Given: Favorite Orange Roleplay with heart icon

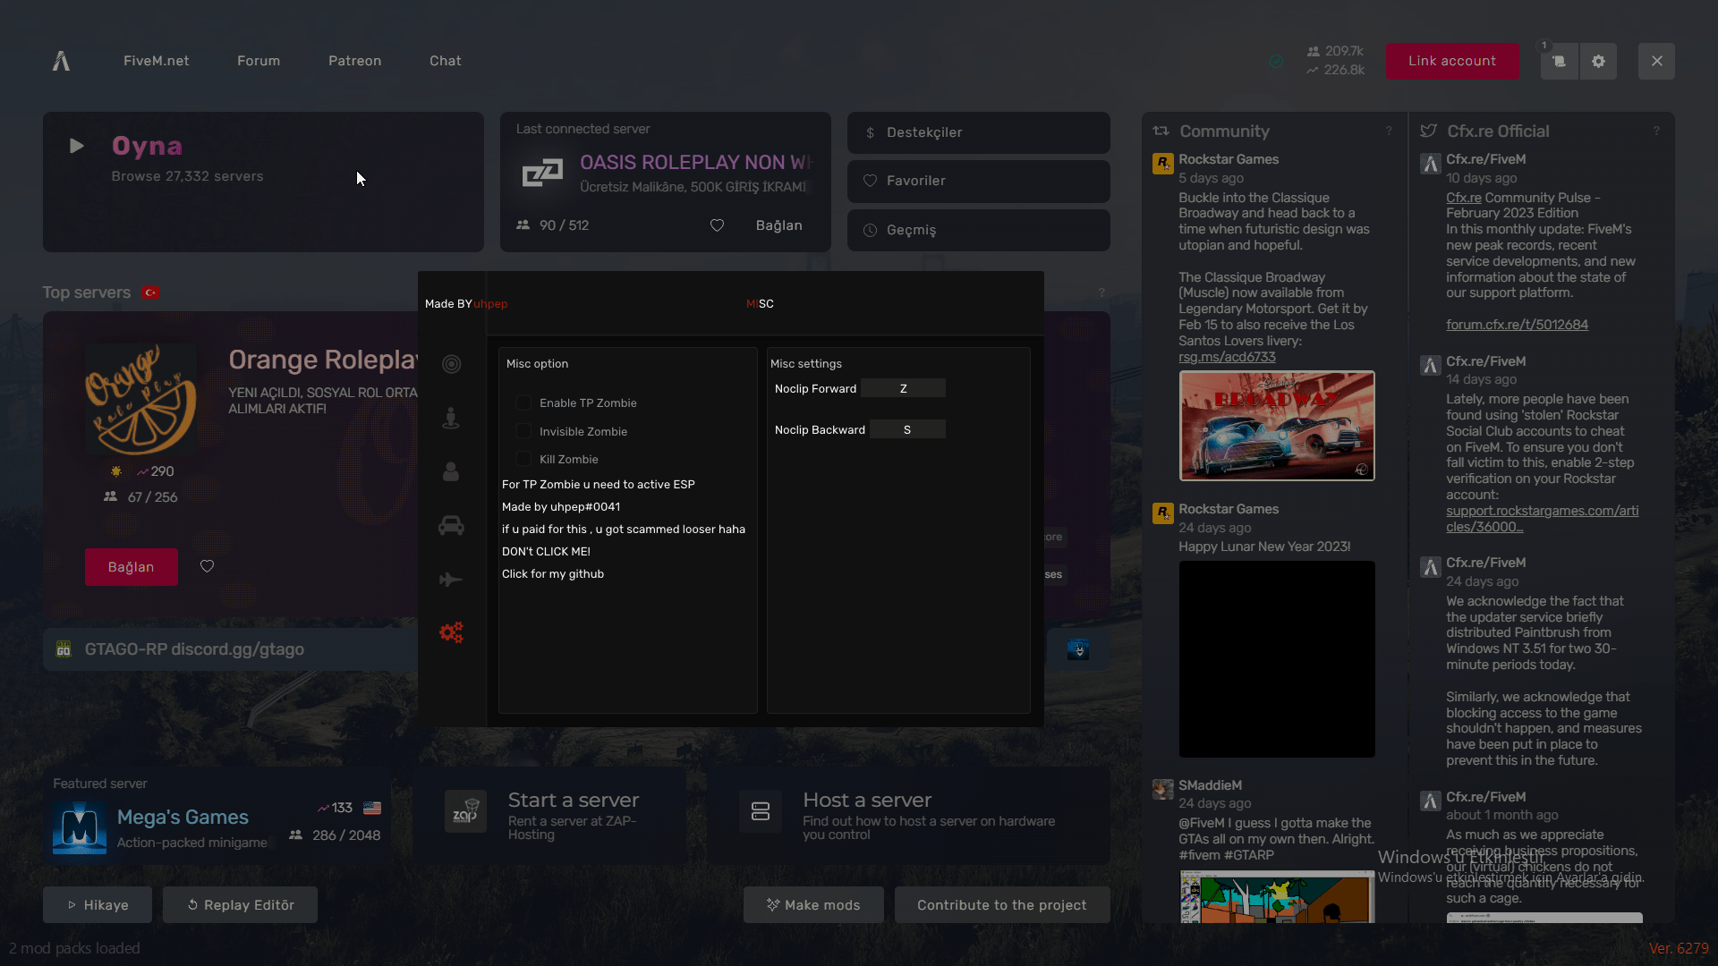Looking at the screenshot, I should tap(207, 566).
